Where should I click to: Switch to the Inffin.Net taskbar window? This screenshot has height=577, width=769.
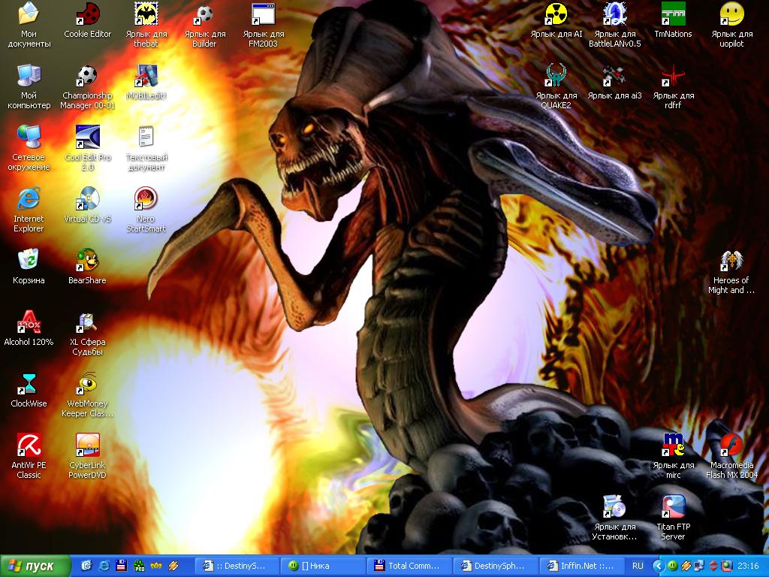(582, 566)
